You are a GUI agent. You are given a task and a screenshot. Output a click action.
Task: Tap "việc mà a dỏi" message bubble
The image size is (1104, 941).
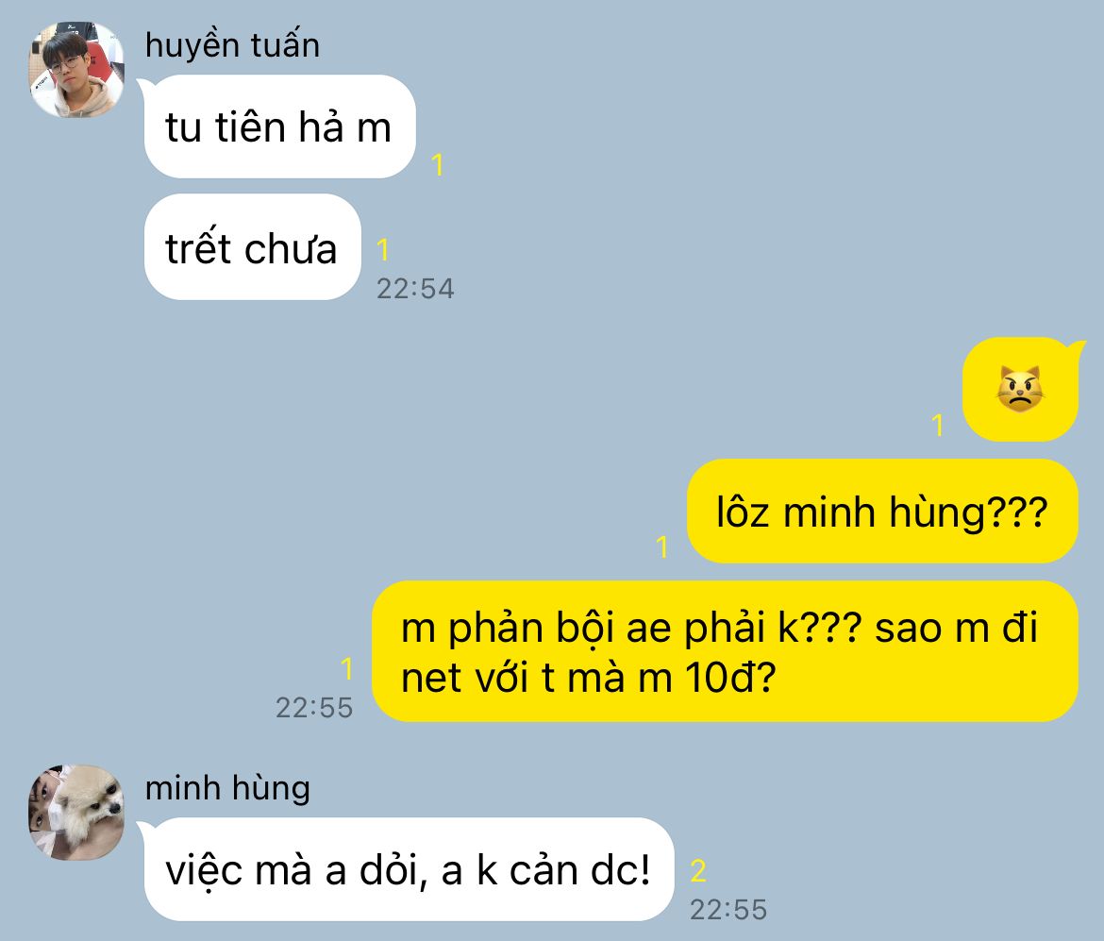tap(409, 869)
